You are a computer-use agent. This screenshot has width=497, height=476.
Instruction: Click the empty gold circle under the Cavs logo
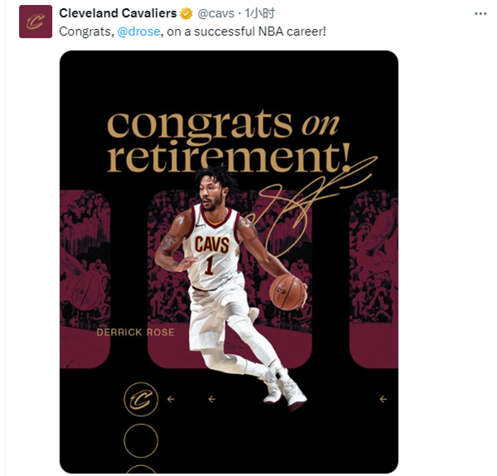(141, 439)
